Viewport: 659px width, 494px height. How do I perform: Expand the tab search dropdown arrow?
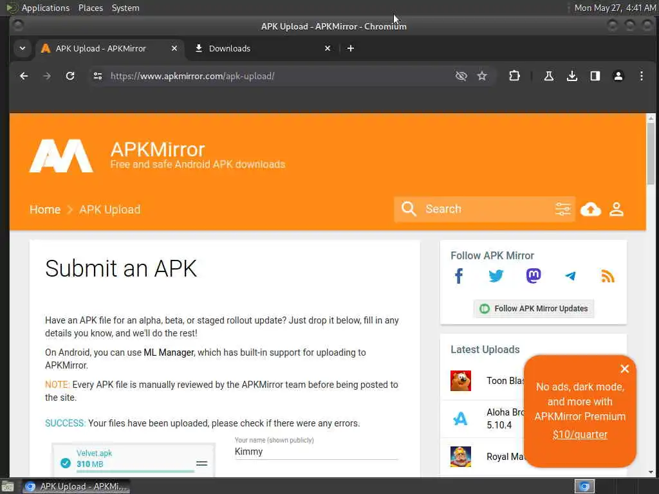coord(23,48)
